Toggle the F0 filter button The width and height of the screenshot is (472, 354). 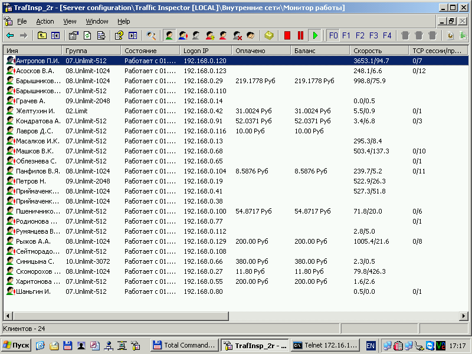point(333,36)
